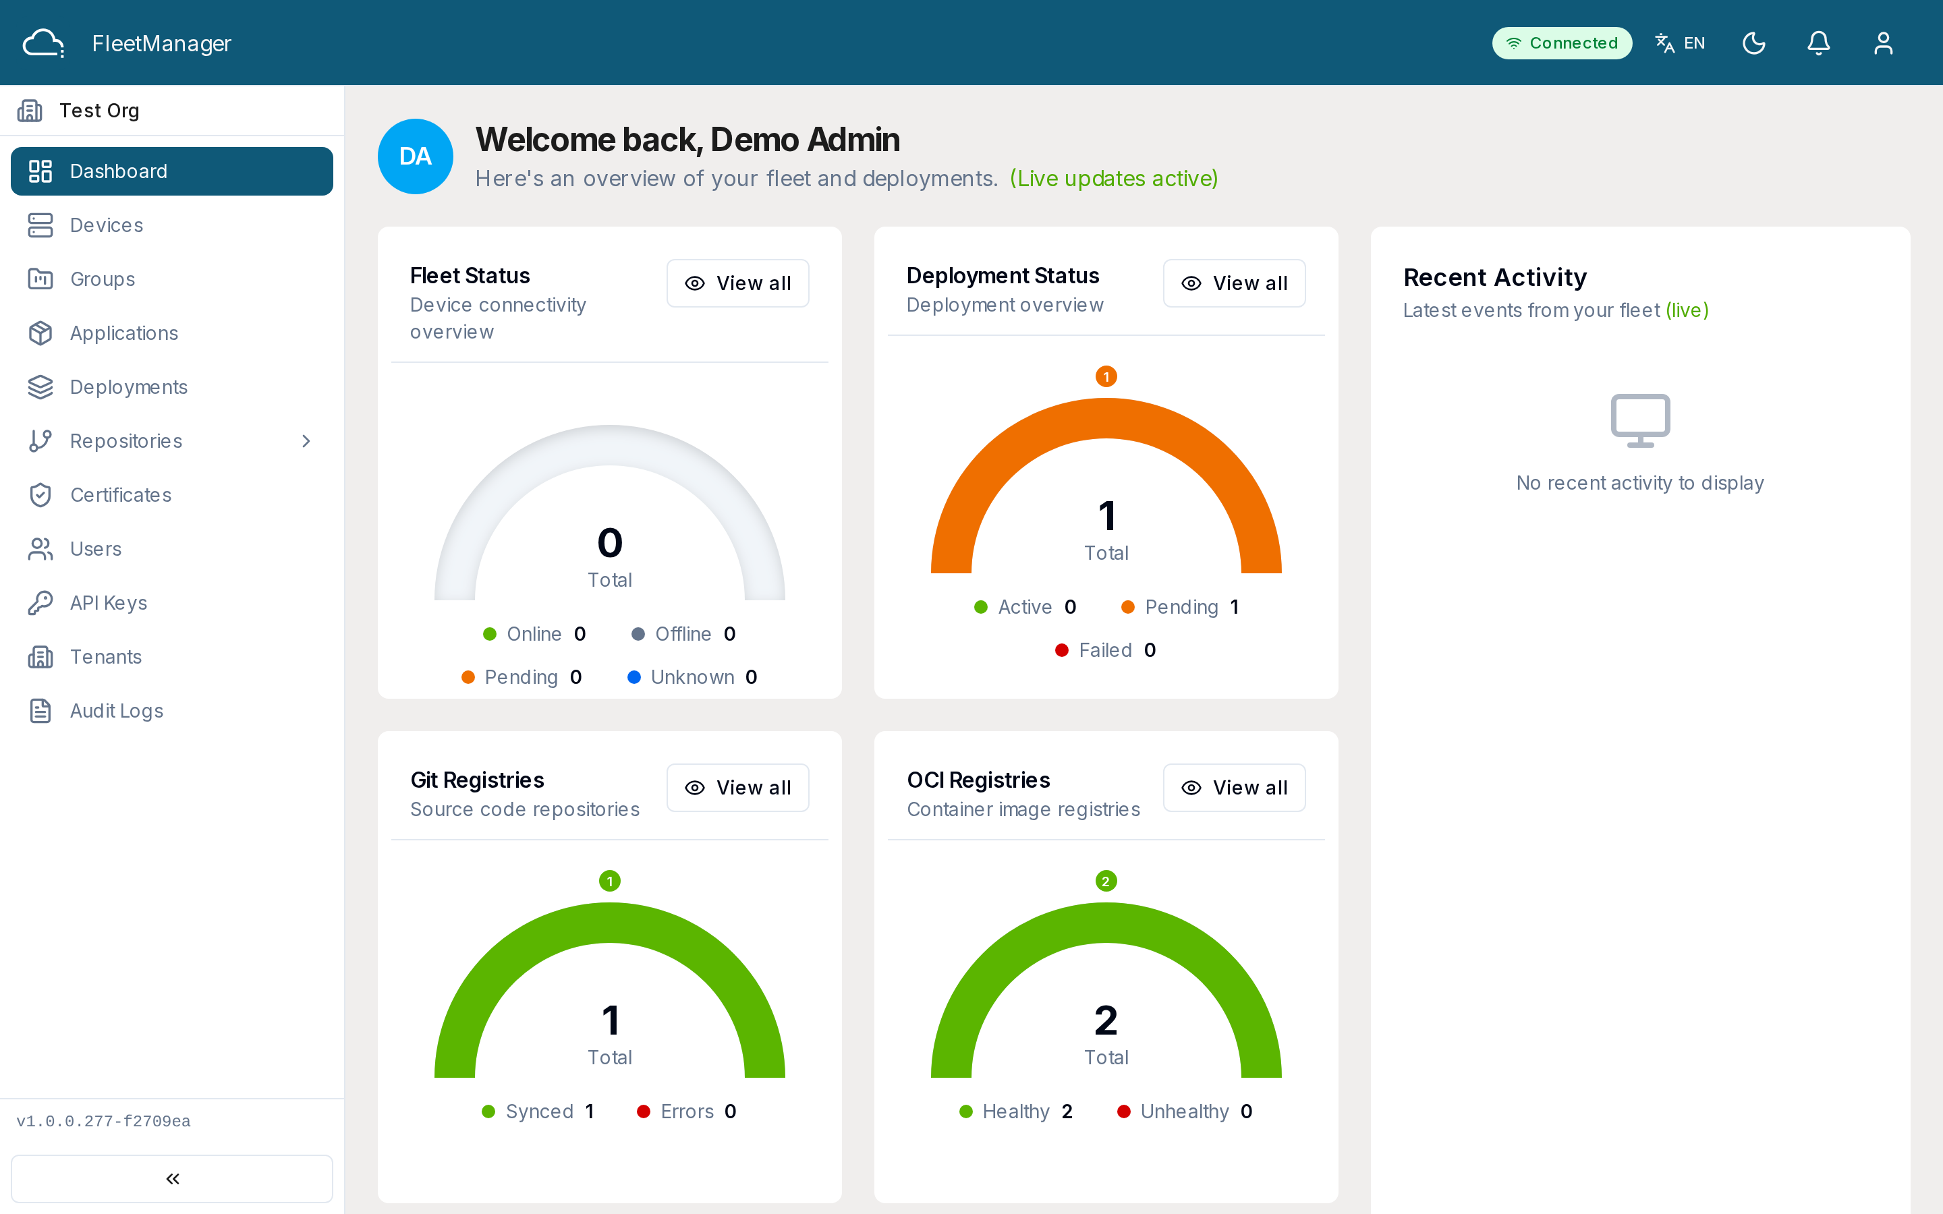Navigate to Deployments
1943x1214 pixels.
coord(172,387)
